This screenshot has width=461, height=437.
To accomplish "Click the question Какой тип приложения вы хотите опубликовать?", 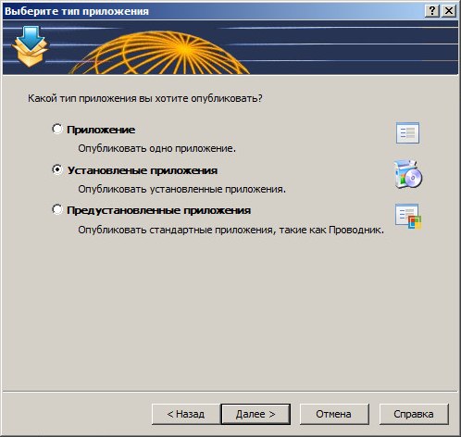I will click(x=145, y=98).
